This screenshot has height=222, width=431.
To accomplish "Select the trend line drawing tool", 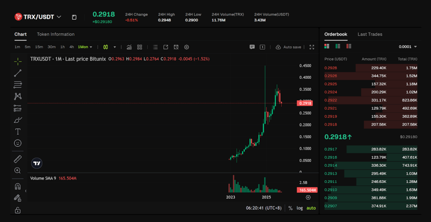I will [18, 73].
